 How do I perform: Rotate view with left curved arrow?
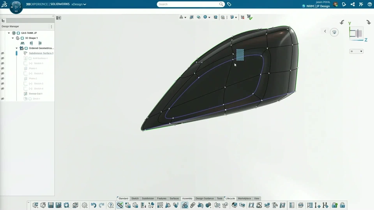coord(342,22)
